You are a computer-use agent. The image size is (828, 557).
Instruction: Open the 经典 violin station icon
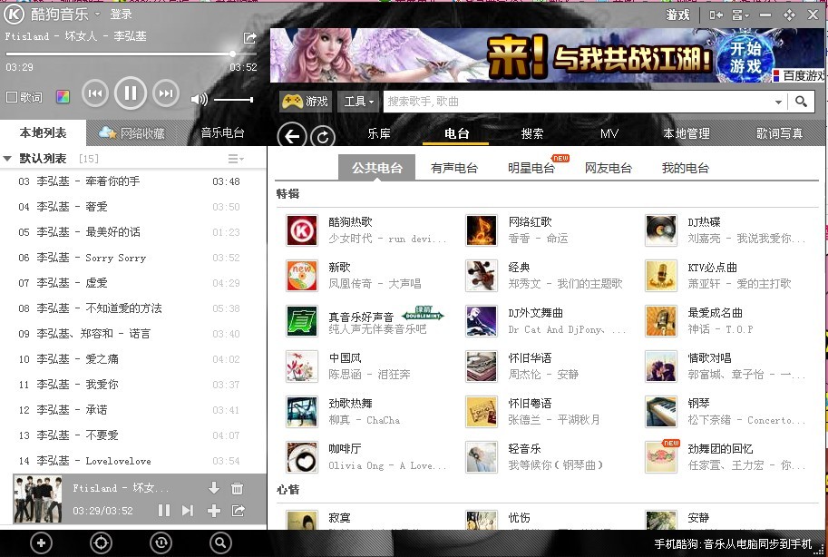[x=482, y=276]
